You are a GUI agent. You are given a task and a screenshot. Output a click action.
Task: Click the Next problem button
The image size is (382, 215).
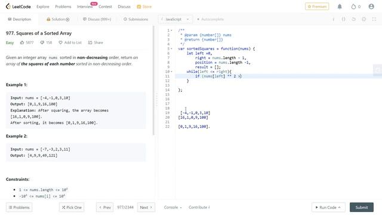point(146,207)
